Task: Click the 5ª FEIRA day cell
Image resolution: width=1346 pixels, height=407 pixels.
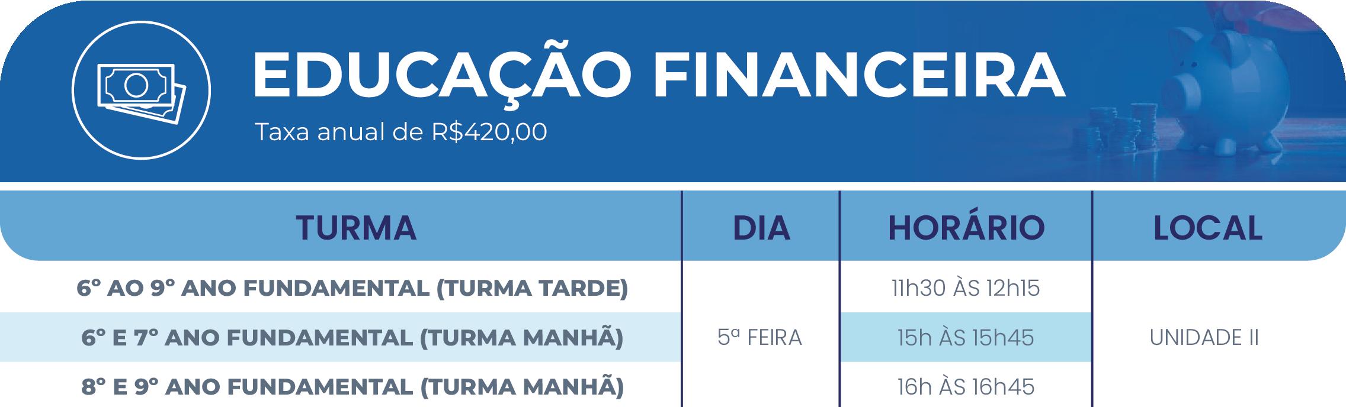Action: [x=759, y=338]
